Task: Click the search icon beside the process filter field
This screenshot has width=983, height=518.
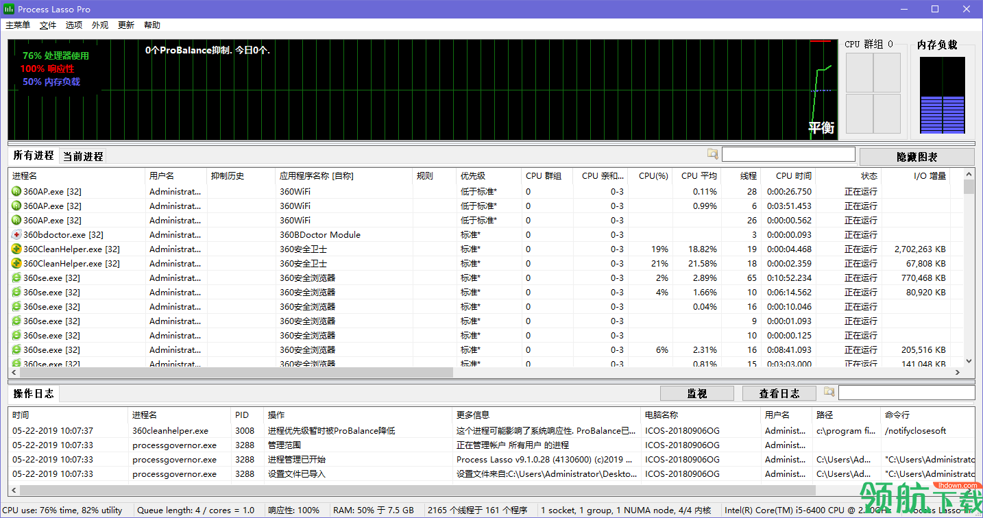Action: click(x=713, y=154)
